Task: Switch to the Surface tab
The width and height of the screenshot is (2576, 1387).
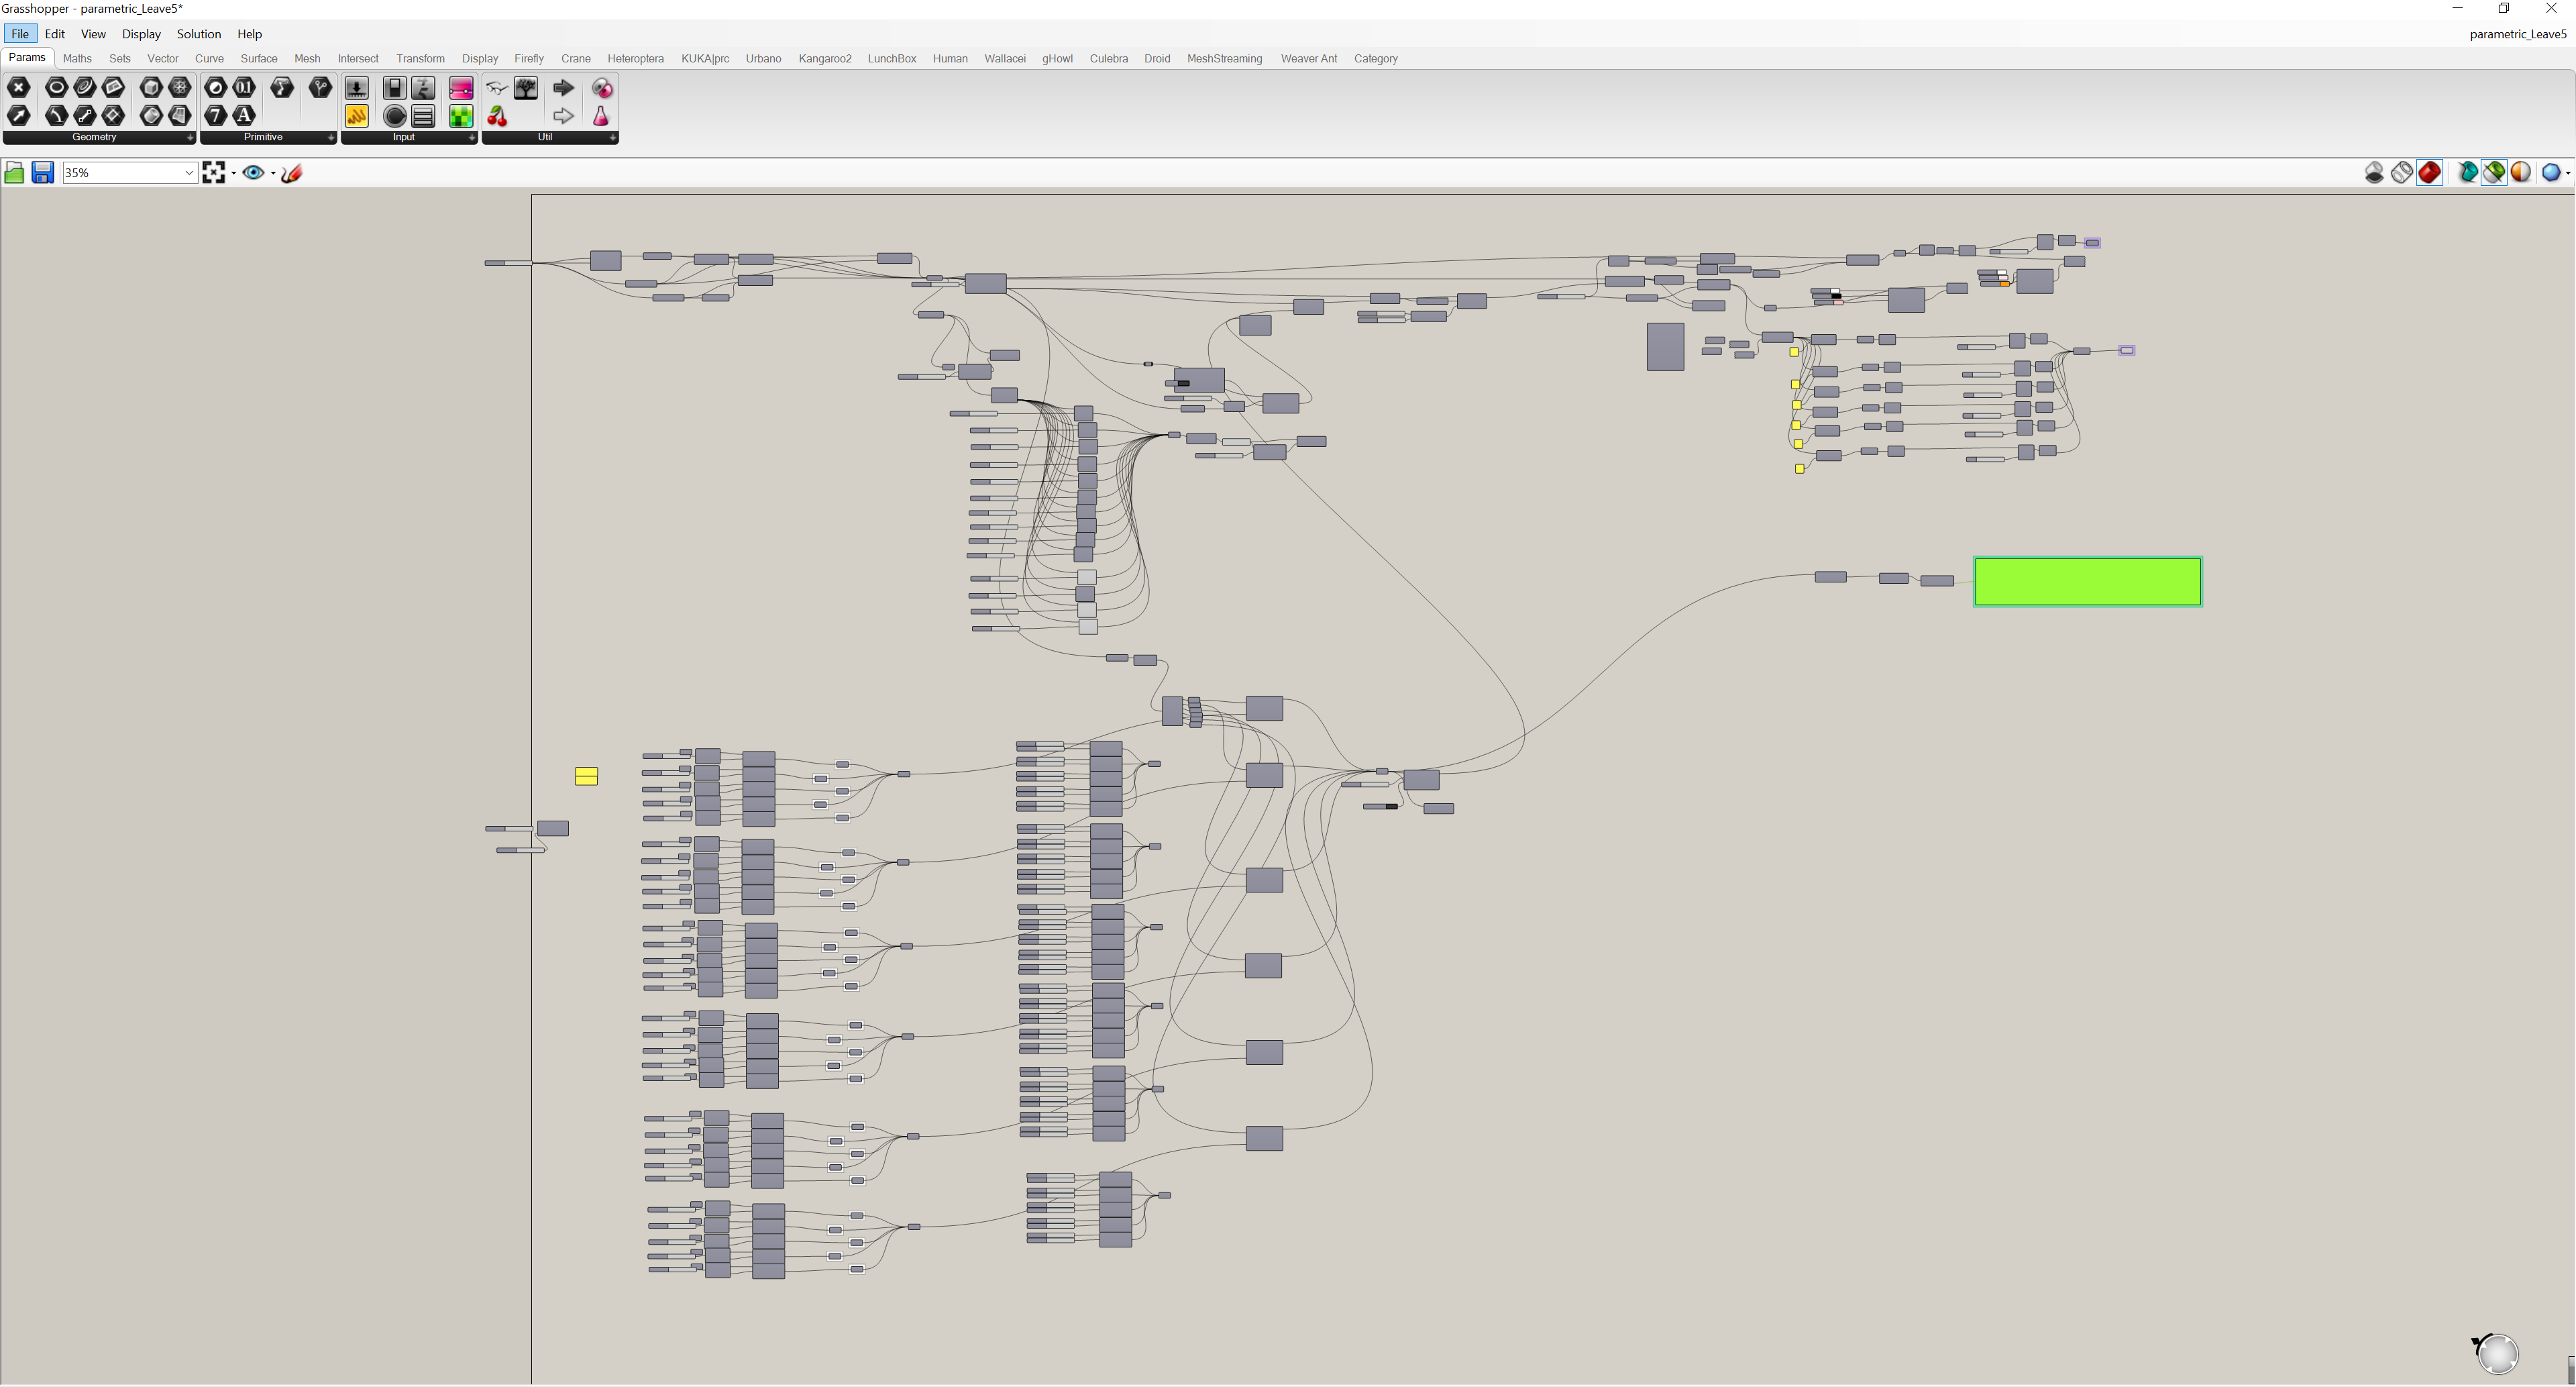Action: [x=259, y=59]
